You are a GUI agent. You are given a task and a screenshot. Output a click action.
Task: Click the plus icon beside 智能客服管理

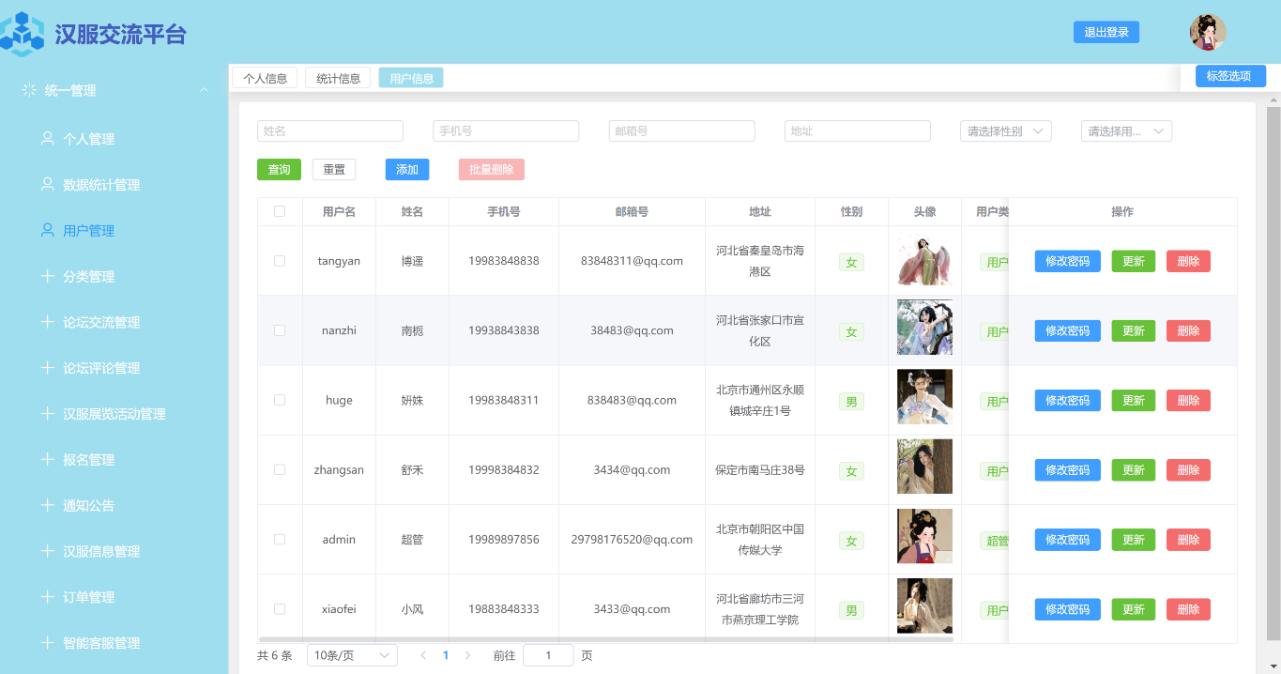(47, 643)
